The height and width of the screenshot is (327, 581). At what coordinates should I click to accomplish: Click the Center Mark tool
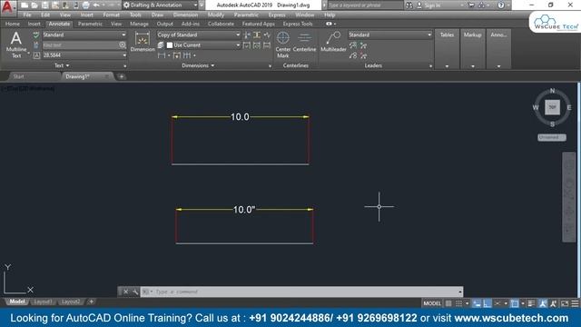coord(283,45)
